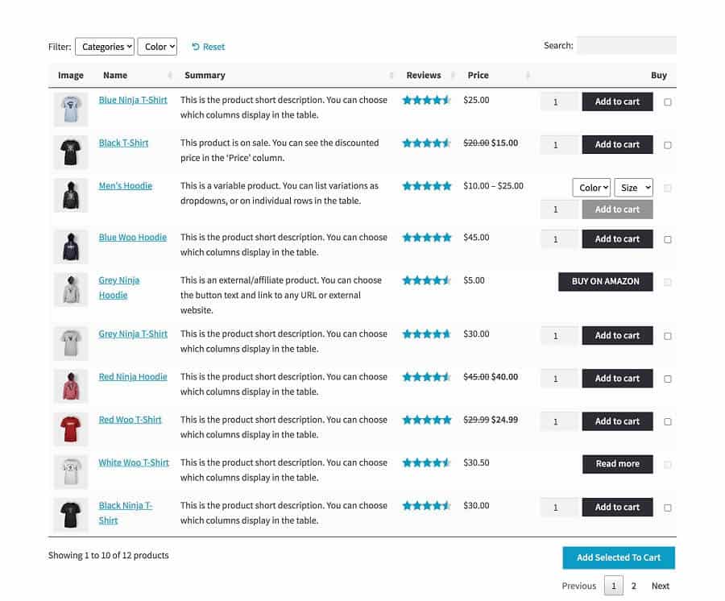Open Black Ninja T-Shirt product thumbnail
725x601 pixels.
pos(71,515)
